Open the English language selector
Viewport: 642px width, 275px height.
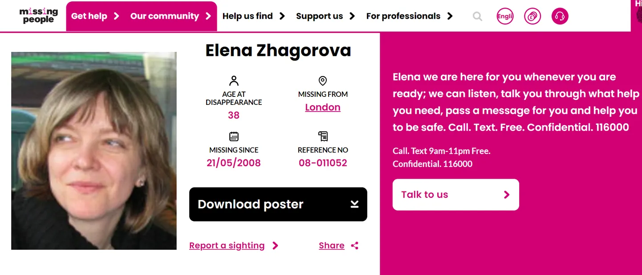pyautogui.click(x=505, y=16)
